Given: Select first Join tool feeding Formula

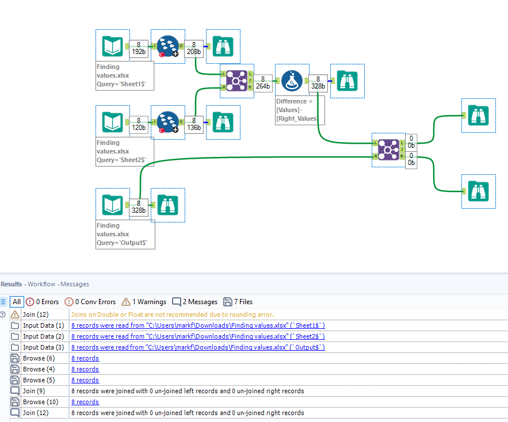Looking at the screenshot, I should (x=236, y=80).
